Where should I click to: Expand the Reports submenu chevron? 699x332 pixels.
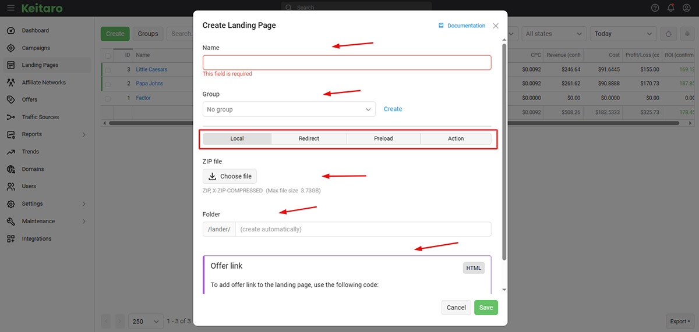click(84, 135)
